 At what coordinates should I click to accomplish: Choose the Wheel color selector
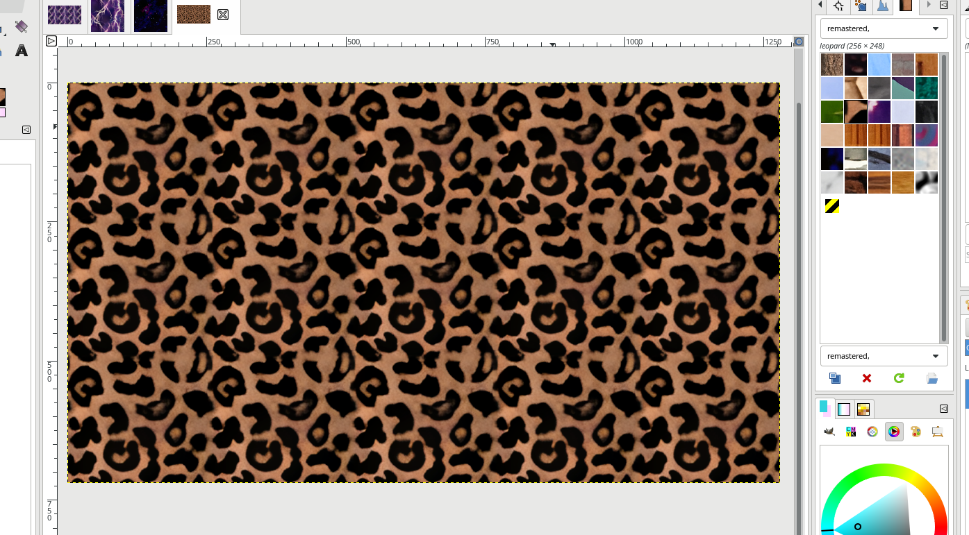click(894, 432)
